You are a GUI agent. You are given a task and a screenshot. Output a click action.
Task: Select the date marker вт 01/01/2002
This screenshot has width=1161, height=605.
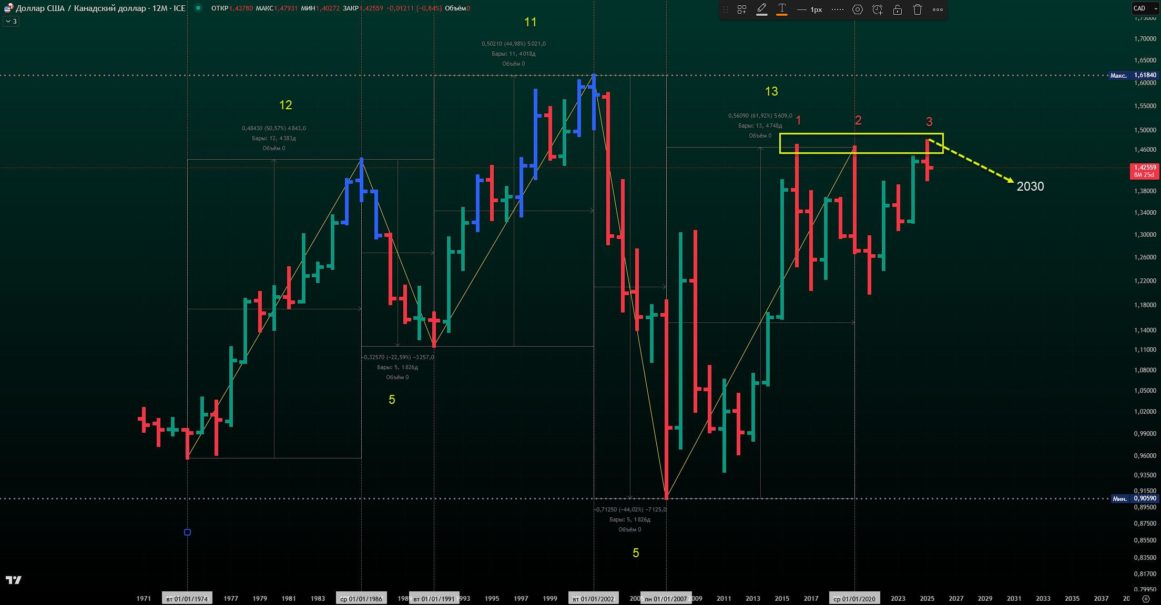coord(593,599)
